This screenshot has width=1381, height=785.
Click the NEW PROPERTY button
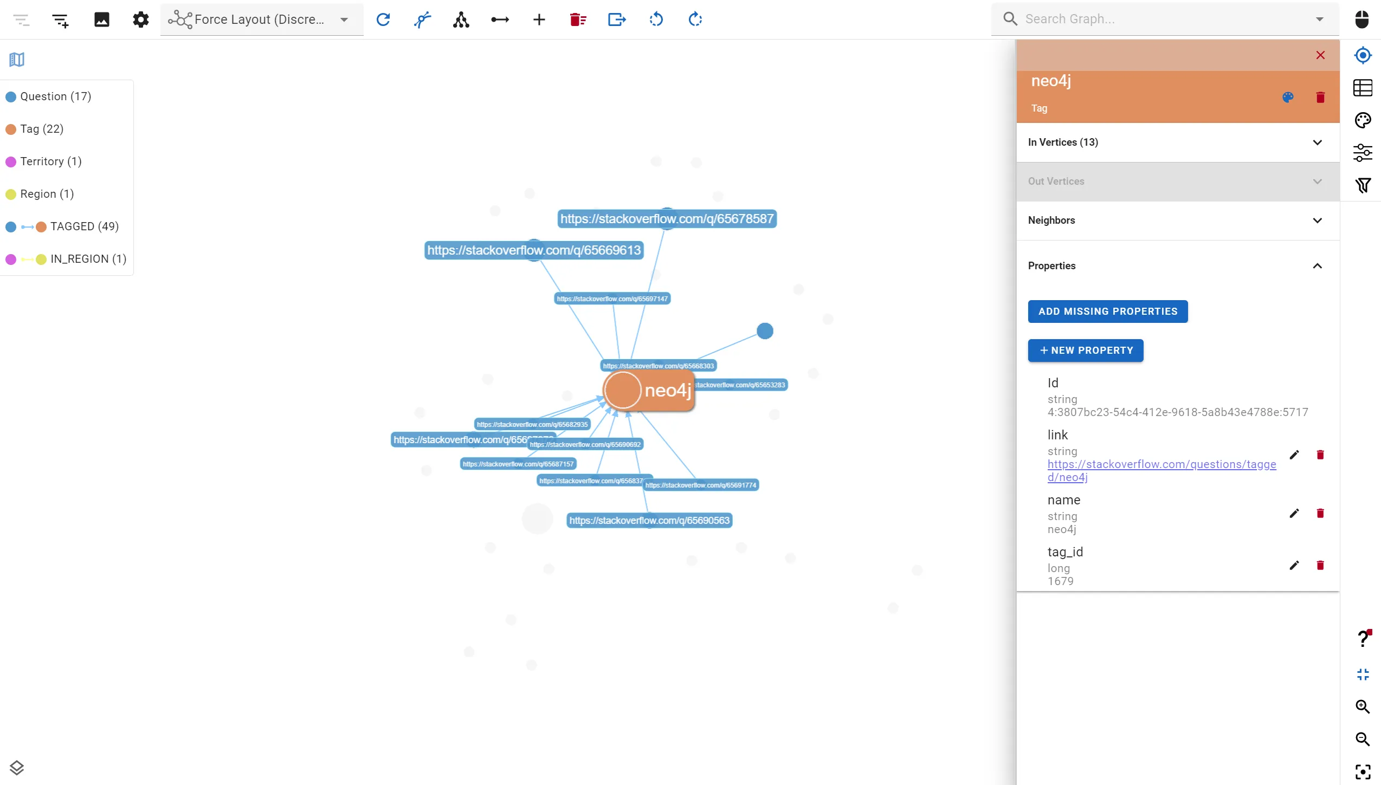[x=1086, y=351]
